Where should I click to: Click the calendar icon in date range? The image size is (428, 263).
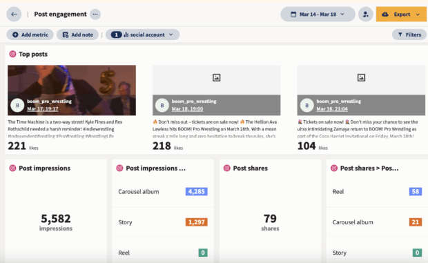pos(293,14)
